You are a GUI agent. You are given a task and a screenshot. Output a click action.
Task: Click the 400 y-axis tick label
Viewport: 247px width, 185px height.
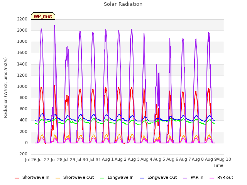(24, 120)
